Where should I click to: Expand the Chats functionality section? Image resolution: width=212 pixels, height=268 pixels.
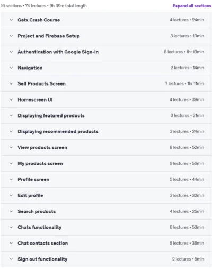pos(106,227)
